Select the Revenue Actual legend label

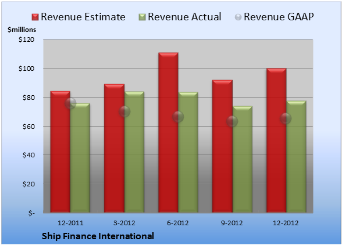[x=184, y=17]
